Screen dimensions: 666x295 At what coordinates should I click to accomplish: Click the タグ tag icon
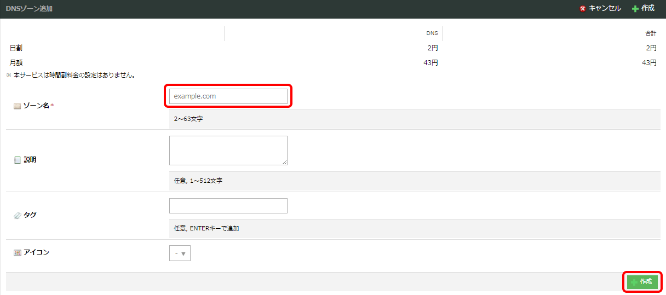[x=17, y=215]
